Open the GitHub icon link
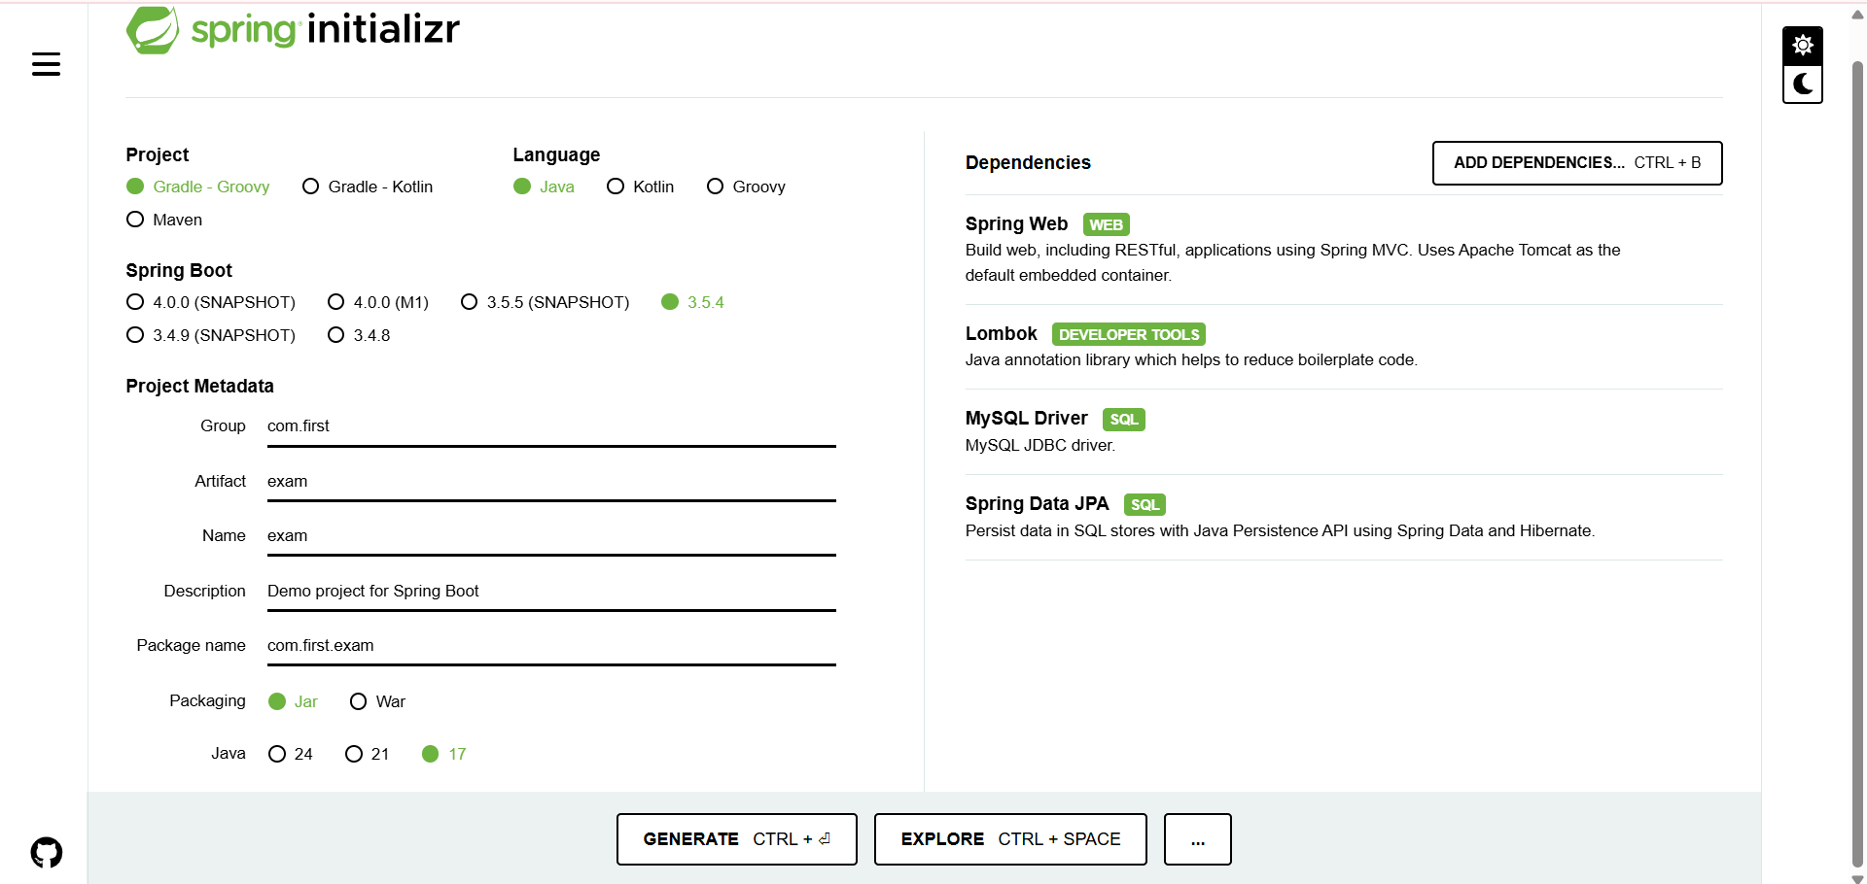Screen dimensions: 1867x884 (46, 852)
